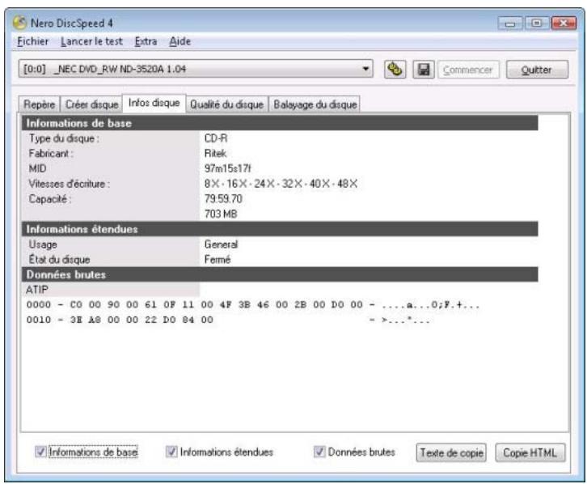Screen dimensions: 587x484
Task: Select the write speeds value 8X-16X-24X
Action: pyautogui.click(x=281, y=184)
